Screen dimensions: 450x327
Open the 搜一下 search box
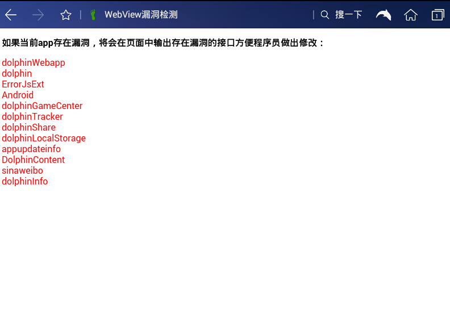point(348,15)
